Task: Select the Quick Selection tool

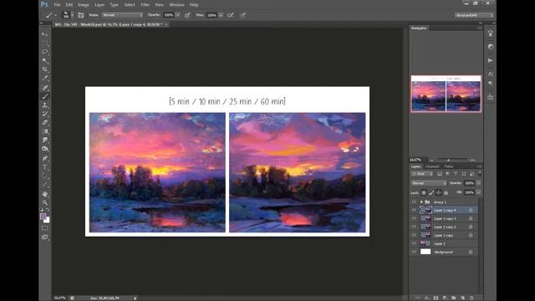Action: click(x=44, y=61)
